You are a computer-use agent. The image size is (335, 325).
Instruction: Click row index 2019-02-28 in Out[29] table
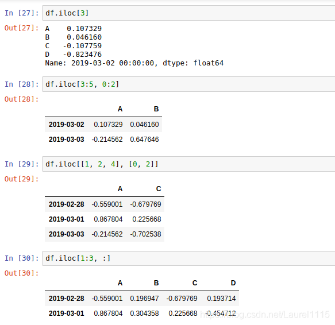pyautogui.click(x=67, y=204)
